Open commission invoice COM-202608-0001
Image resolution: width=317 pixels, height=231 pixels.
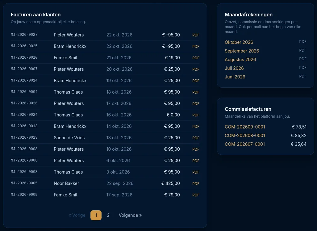tap(245, 136)
